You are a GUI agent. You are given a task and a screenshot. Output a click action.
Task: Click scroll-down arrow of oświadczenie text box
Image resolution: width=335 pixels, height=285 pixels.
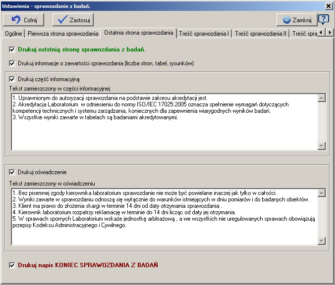click(322, 241)
